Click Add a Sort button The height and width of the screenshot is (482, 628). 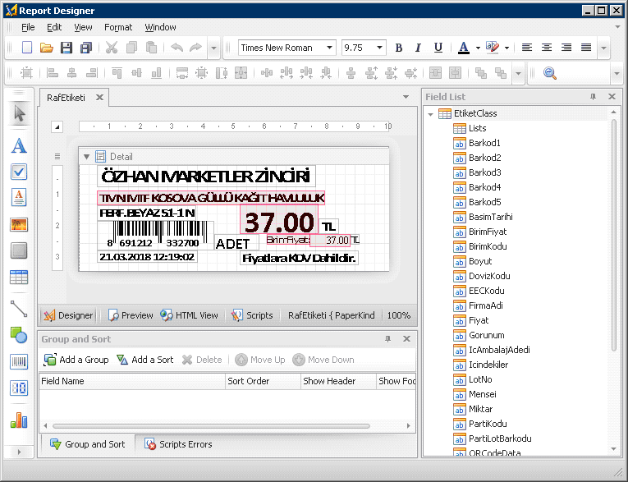[x=145, y=360]
